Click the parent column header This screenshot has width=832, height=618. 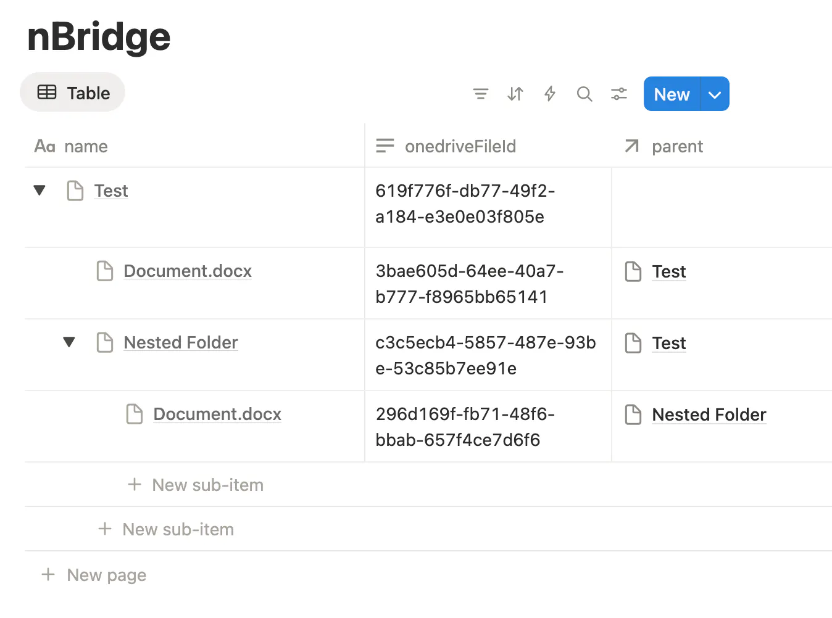(x=722, y=146)
